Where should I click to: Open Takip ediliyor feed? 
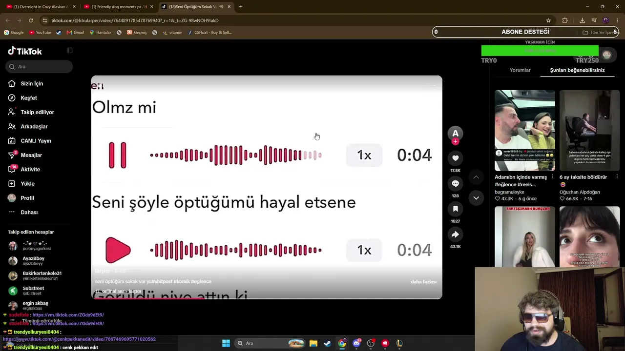coord(37,112)
